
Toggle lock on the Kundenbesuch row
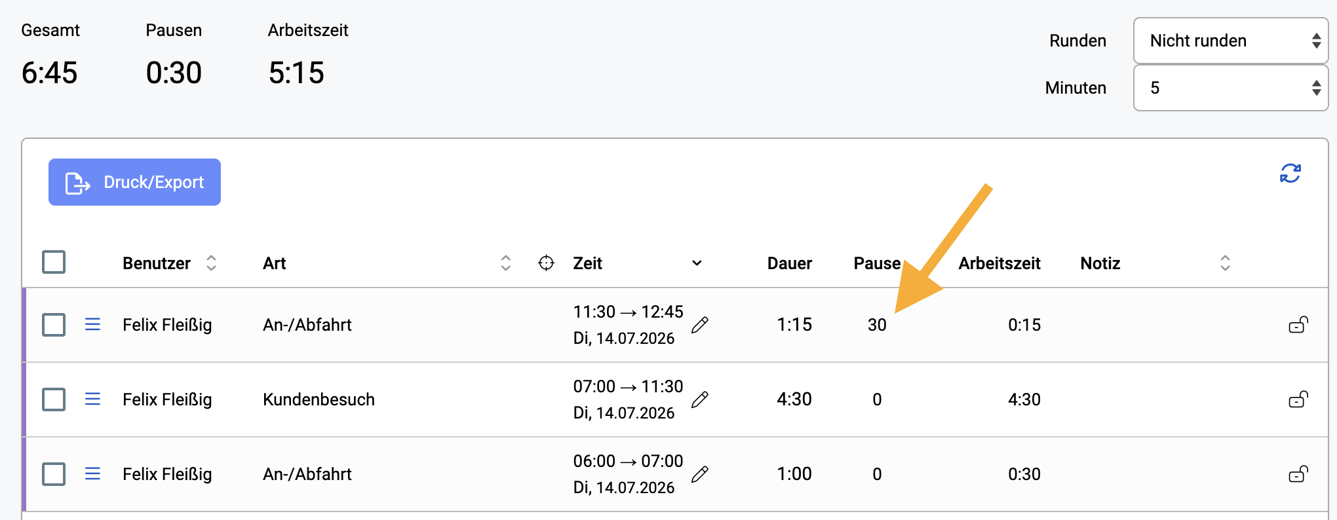(1298, 399)
